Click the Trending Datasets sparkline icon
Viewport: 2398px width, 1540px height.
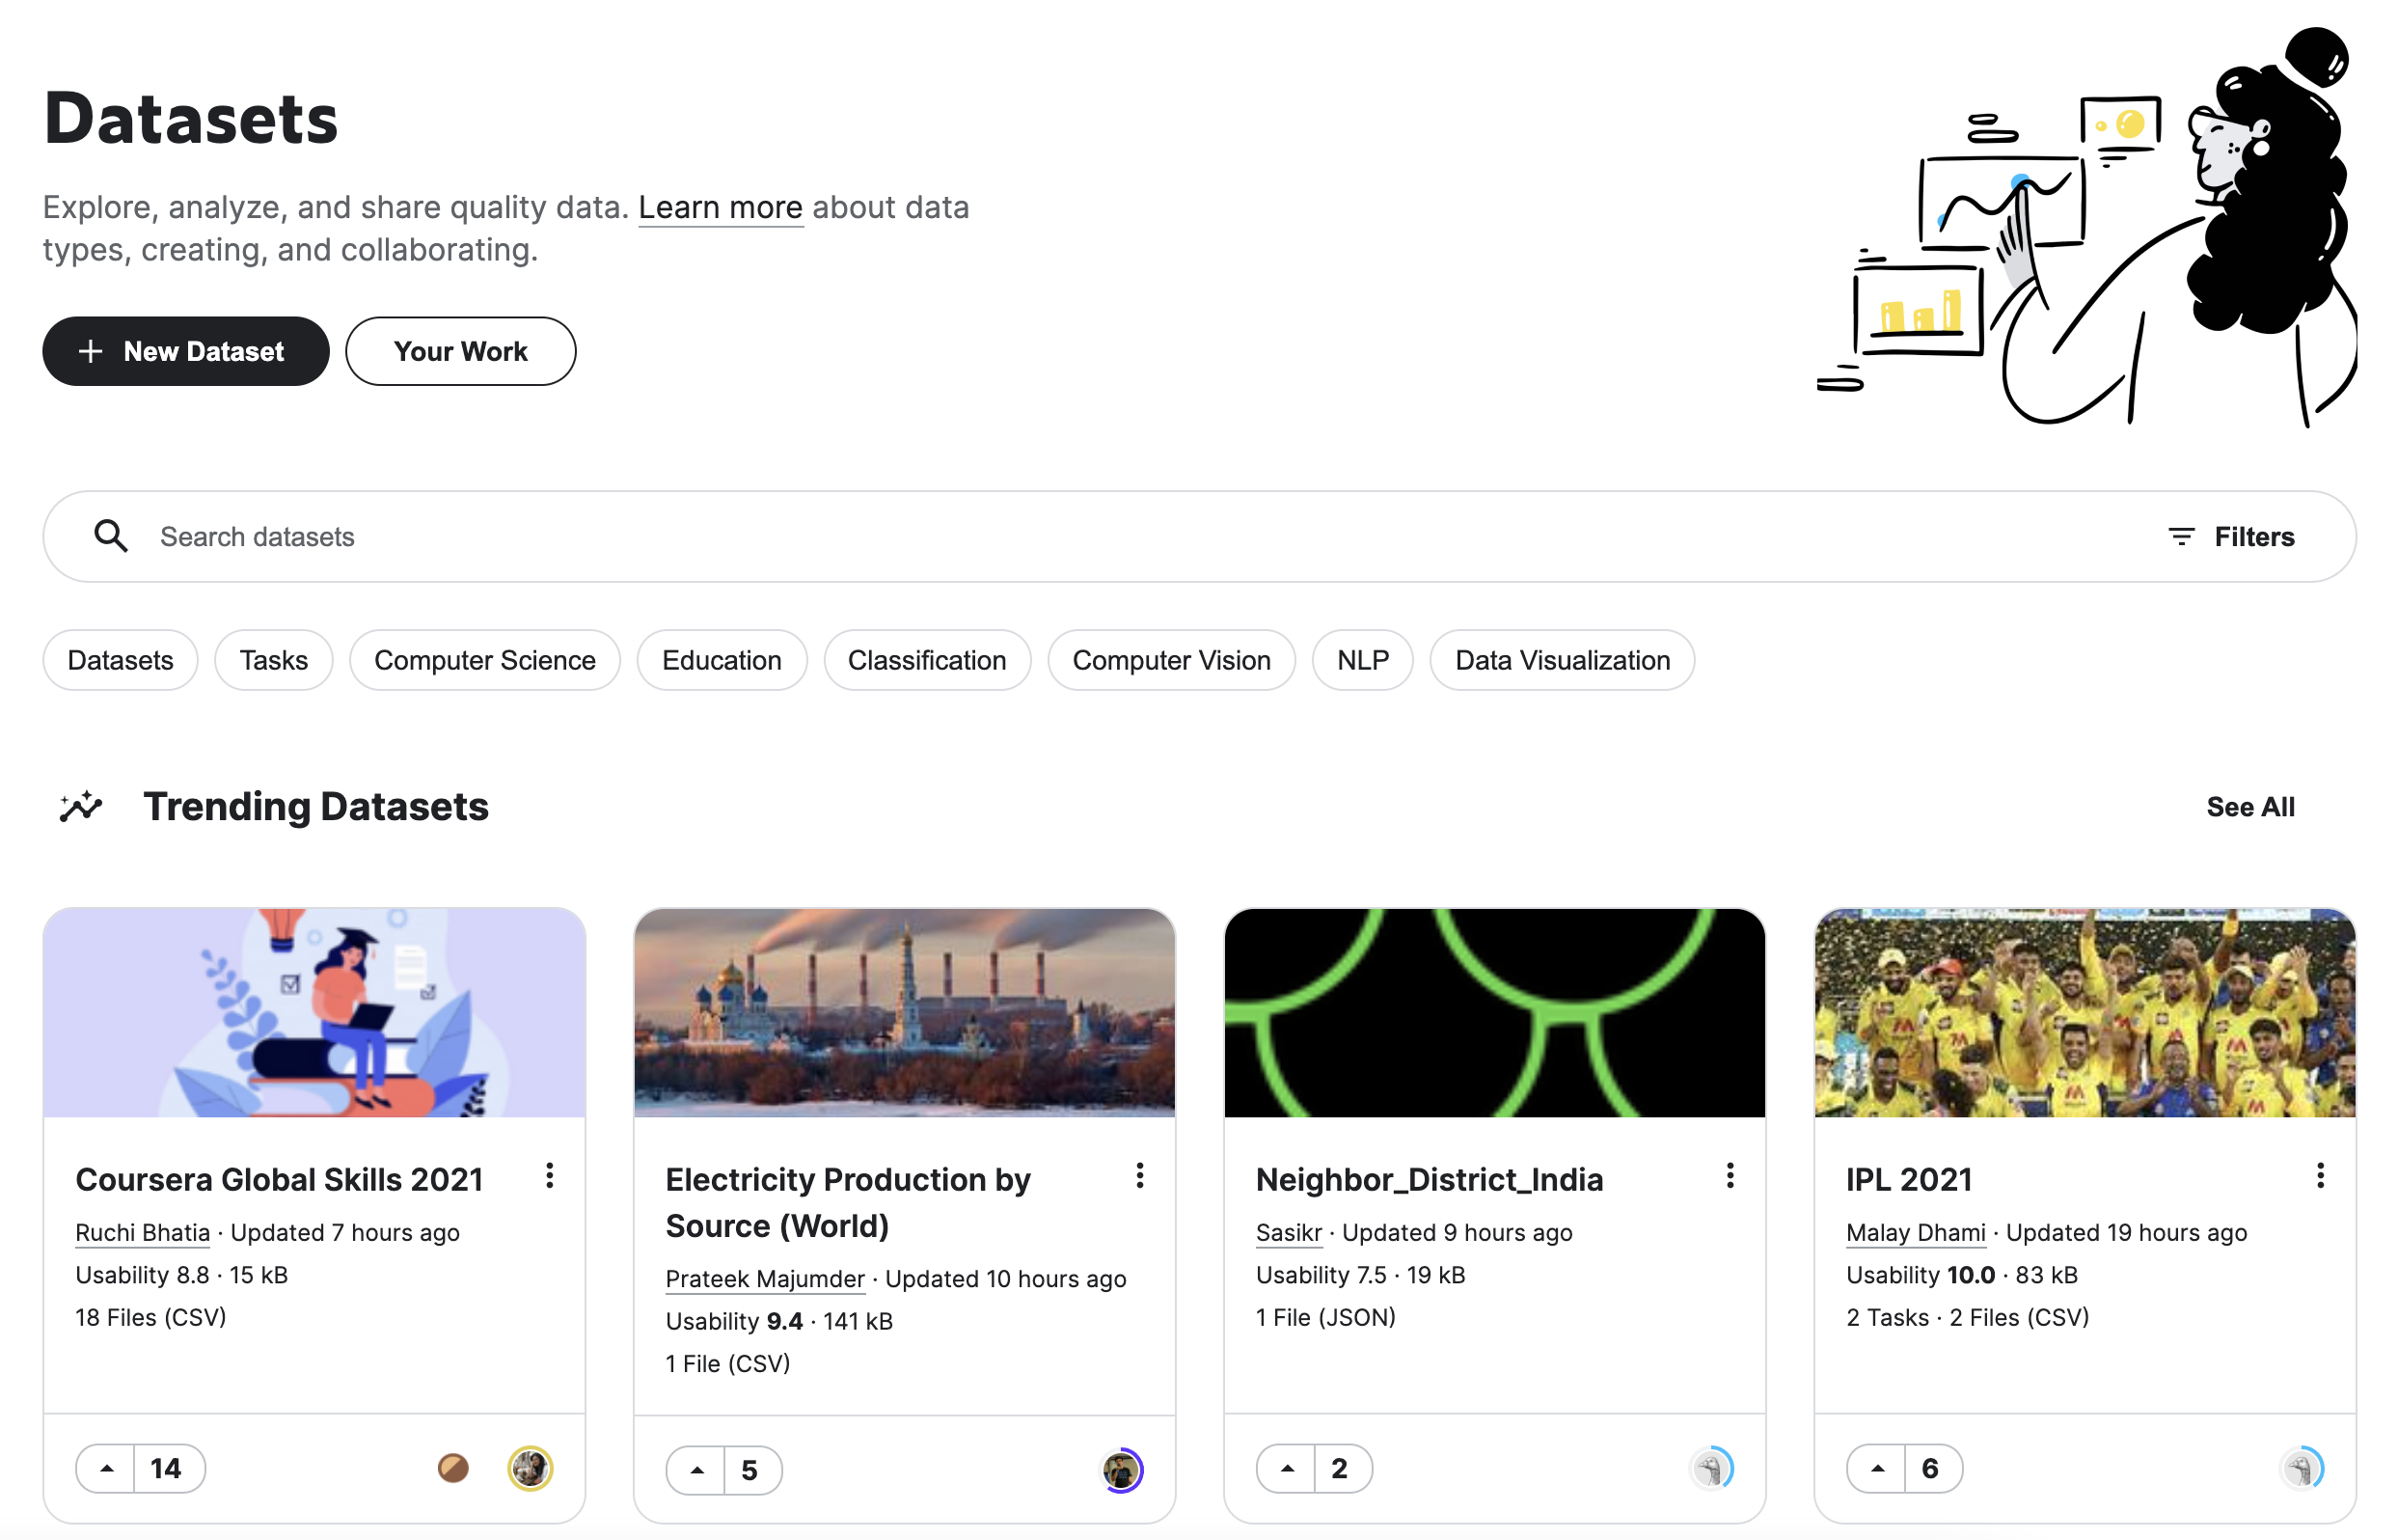81,806
